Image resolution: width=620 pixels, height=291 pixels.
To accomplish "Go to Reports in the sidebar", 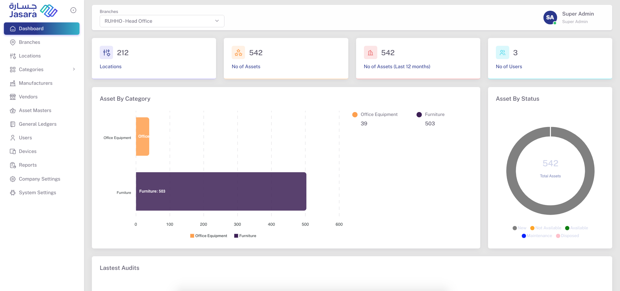I will 28,165.
